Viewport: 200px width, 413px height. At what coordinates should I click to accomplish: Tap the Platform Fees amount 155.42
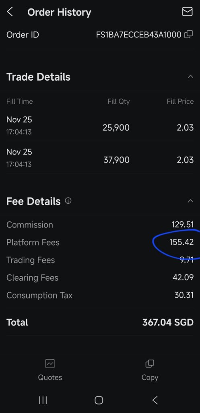tap(181, 242)
